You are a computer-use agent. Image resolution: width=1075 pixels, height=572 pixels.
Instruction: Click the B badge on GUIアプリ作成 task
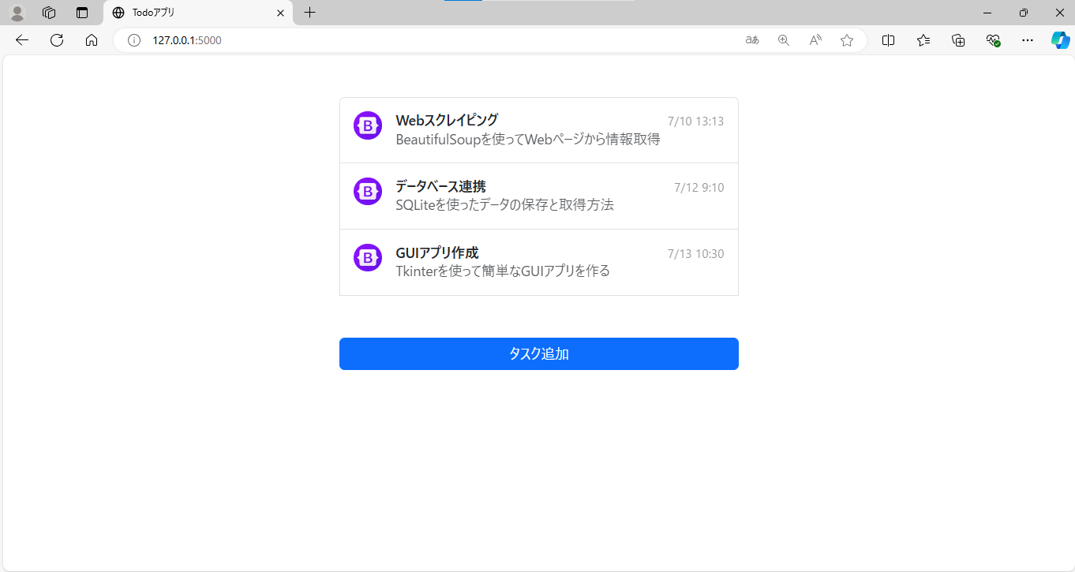[367, 257]
